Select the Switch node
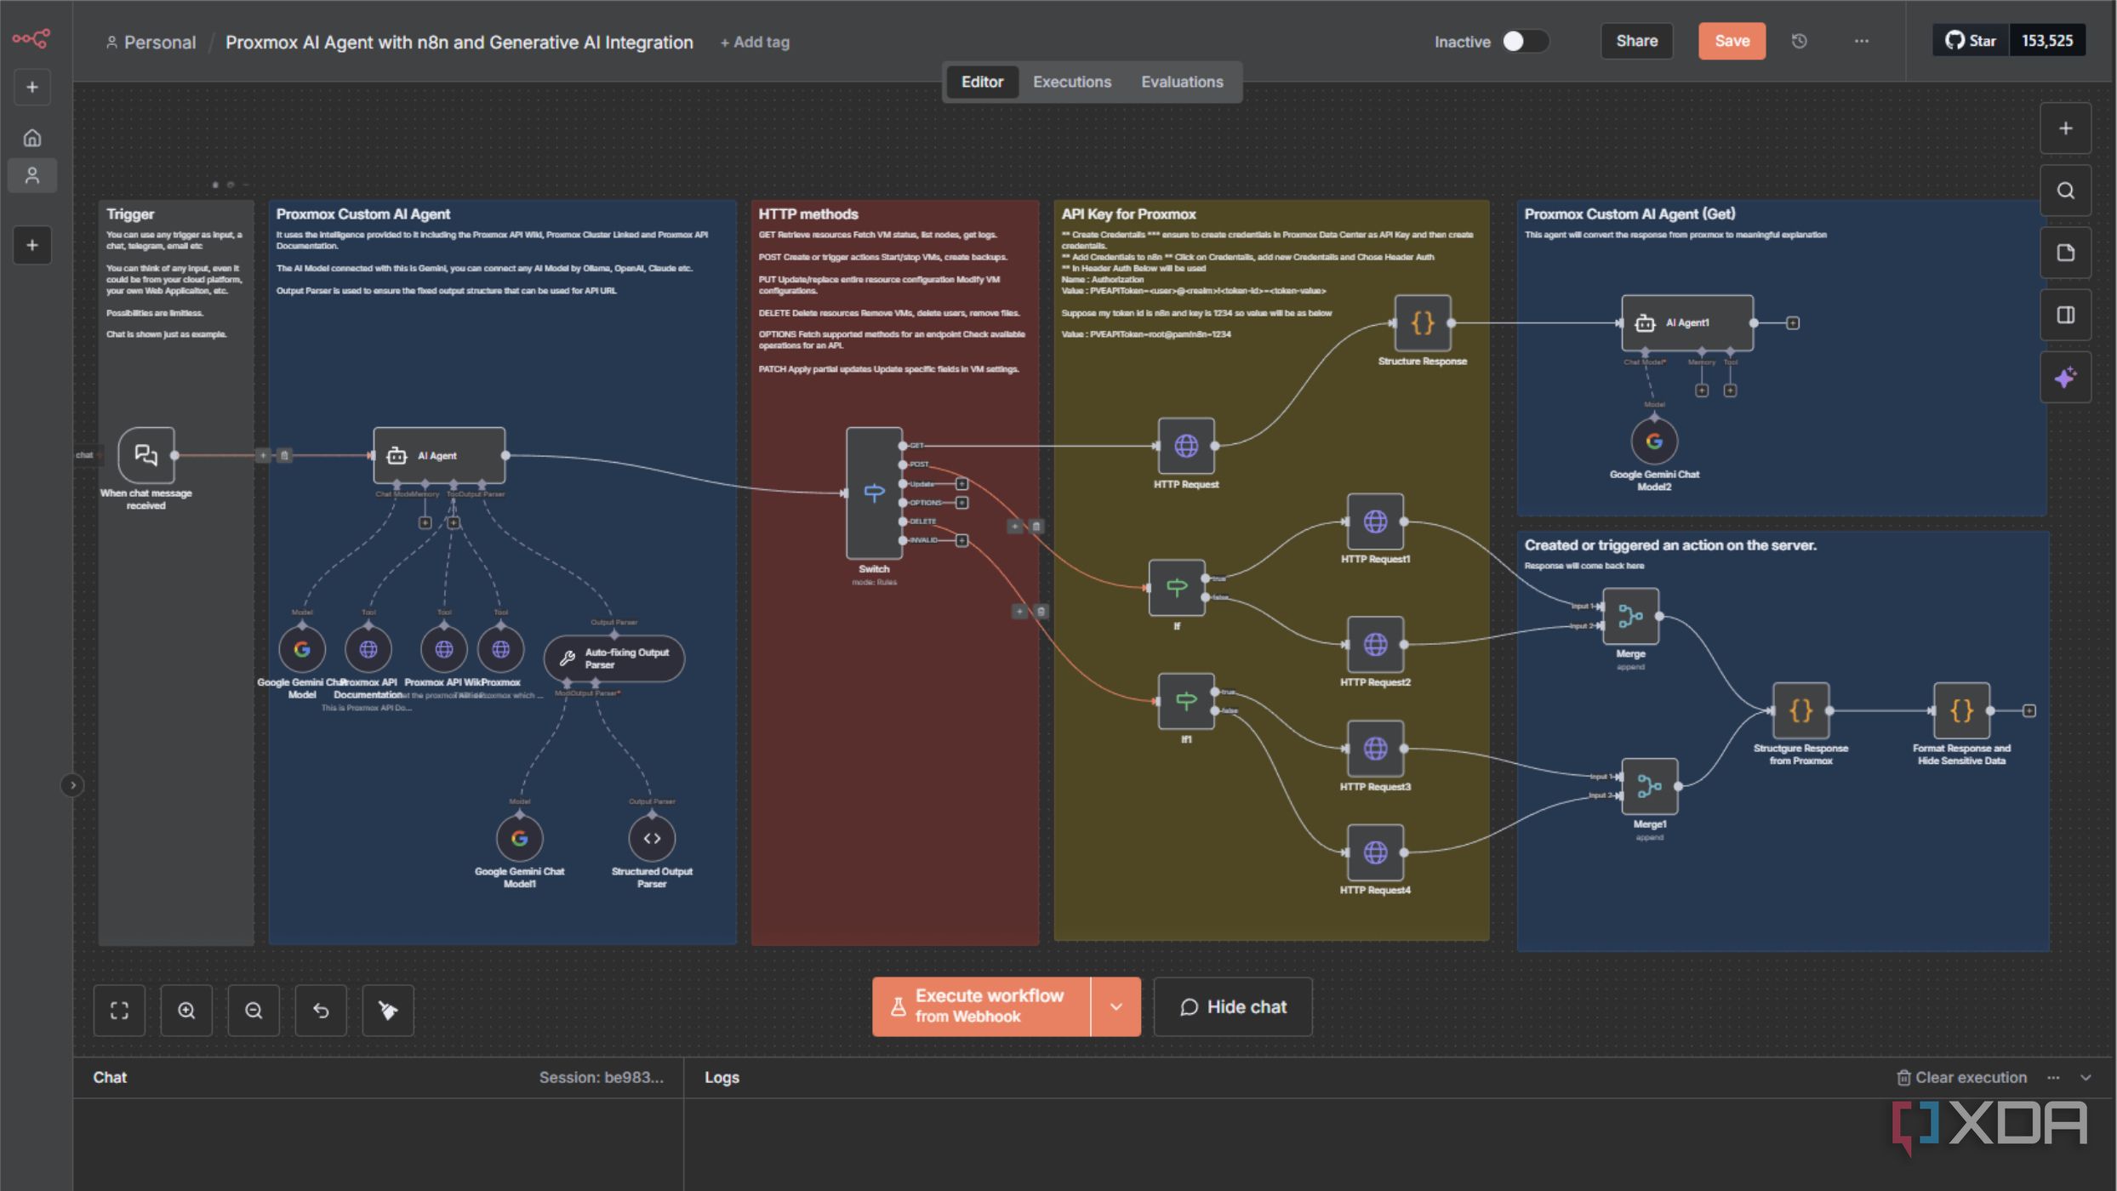Viewport: 2117px width, 1191px height. point(874,493)
